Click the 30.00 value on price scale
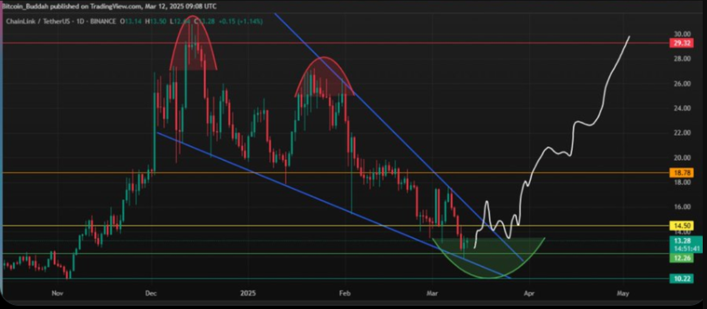The width and height of the screenshot is (707, 309). [x=678, y=34]
